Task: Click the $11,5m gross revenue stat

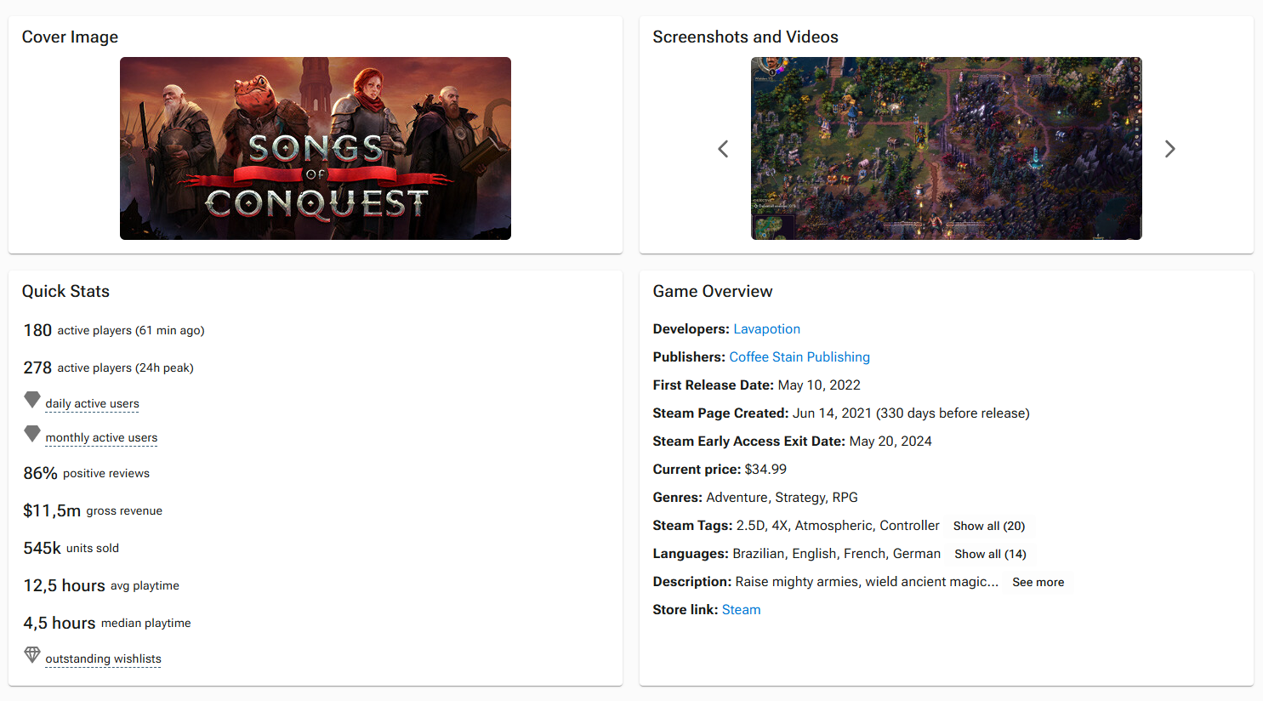Action: click(93, 510)
